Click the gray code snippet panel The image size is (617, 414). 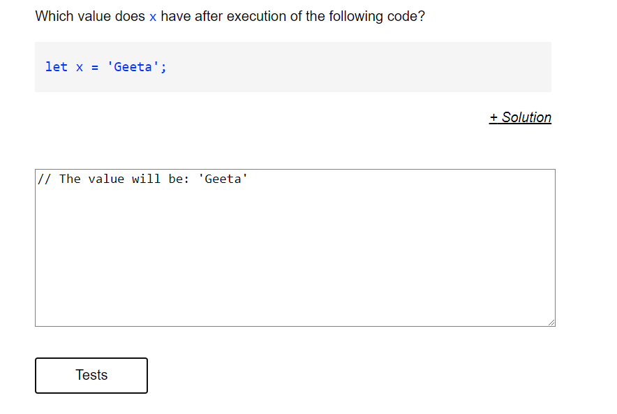[x=314, y=67]
